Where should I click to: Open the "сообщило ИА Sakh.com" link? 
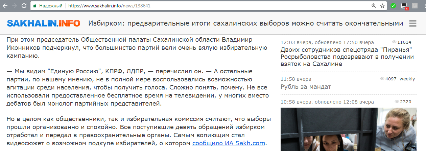pyautogui.click(x=229, y=143)
